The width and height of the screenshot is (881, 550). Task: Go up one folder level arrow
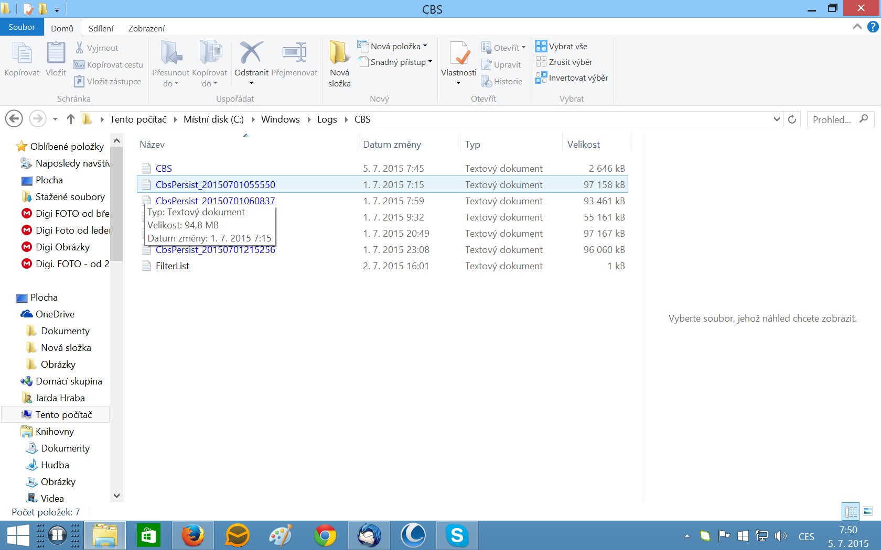(x=71, y=119)
